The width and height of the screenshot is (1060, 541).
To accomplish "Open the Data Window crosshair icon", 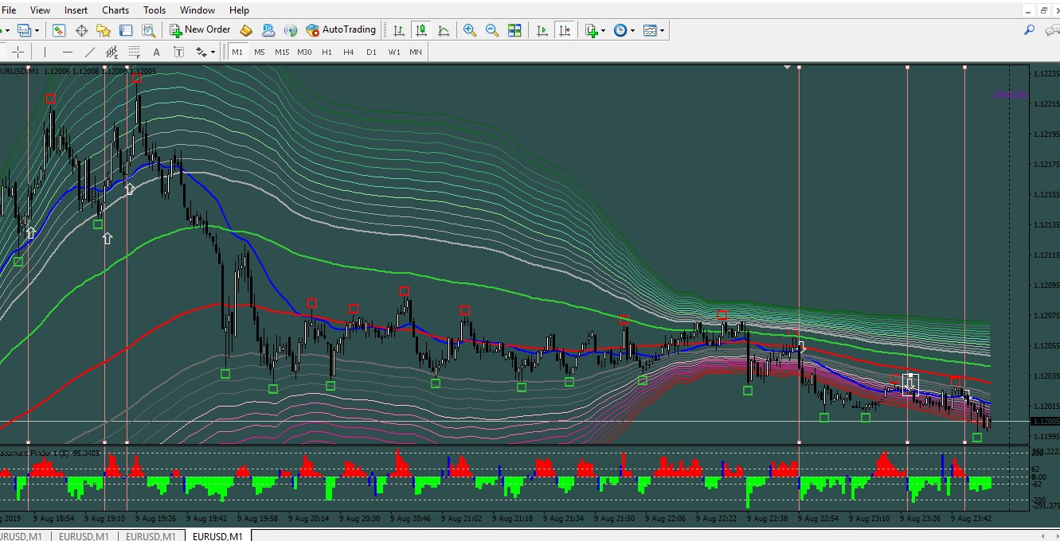I will (x=81, y=30).
